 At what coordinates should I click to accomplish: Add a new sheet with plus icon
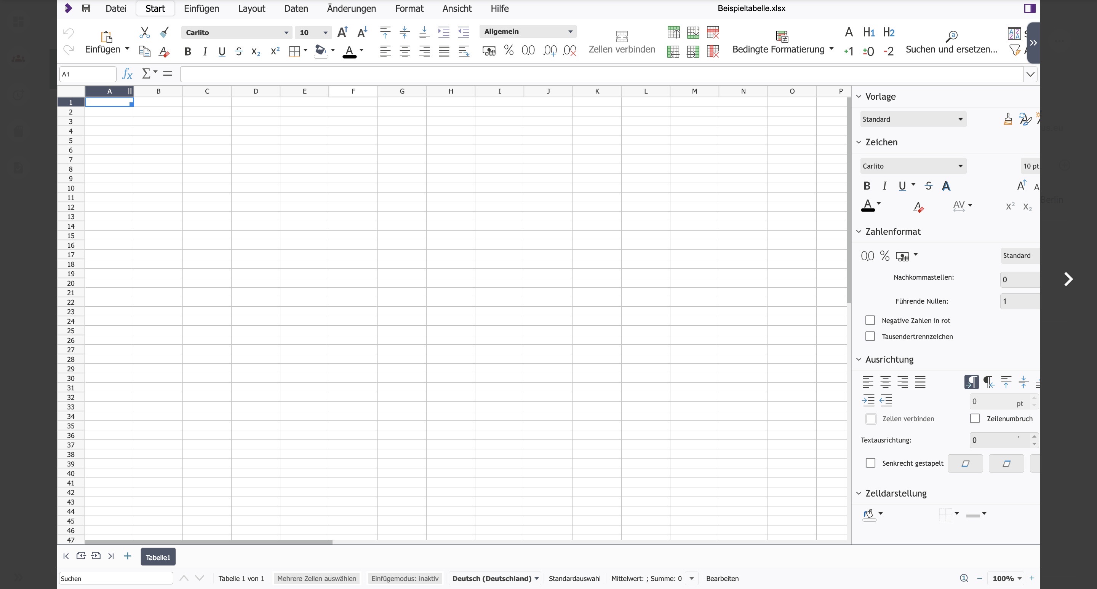point(127,556)
